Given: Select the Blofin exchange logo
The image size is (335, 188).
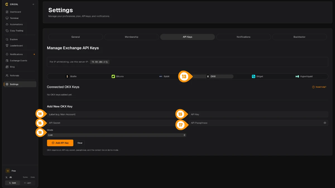Looking at the screenshot, I should [67, 76].
